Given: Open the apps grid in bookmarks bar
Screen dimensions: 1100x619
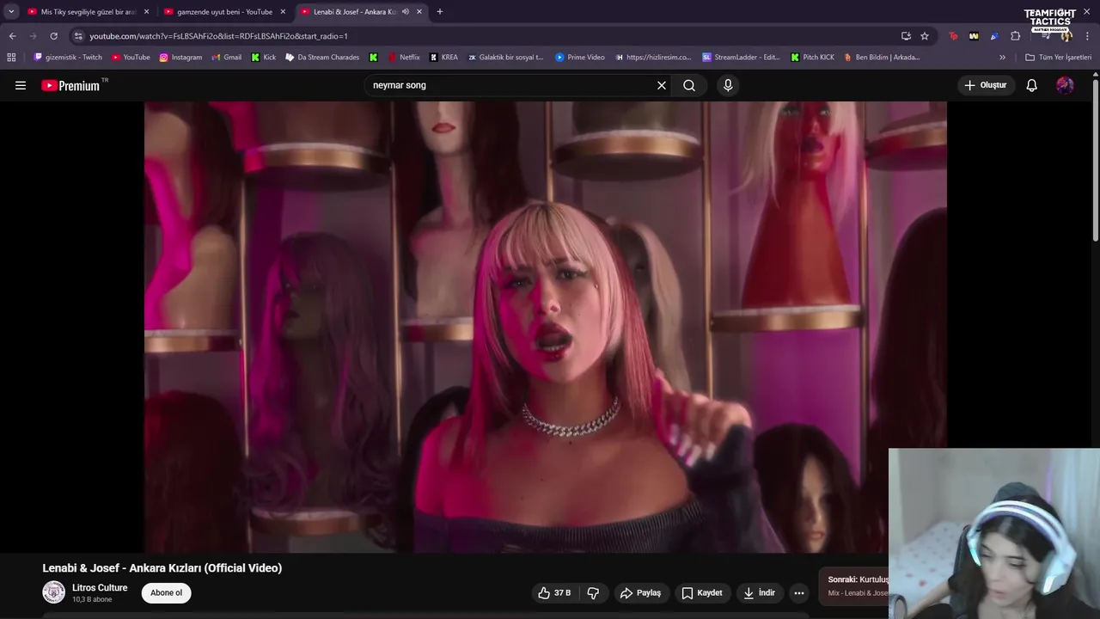Looking at the screenshot, I should tap(11, 58).
